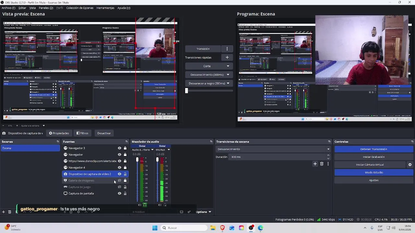Hide the Captura de pantalla source
The width and height of the screenshot is (415, 233).
click(x=119, y=194)
